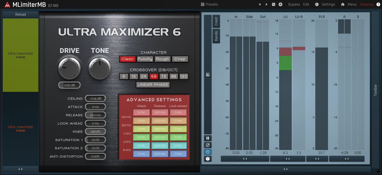Open the Menu in the top bar
This screenshot has width=382, height=175.
352,4
